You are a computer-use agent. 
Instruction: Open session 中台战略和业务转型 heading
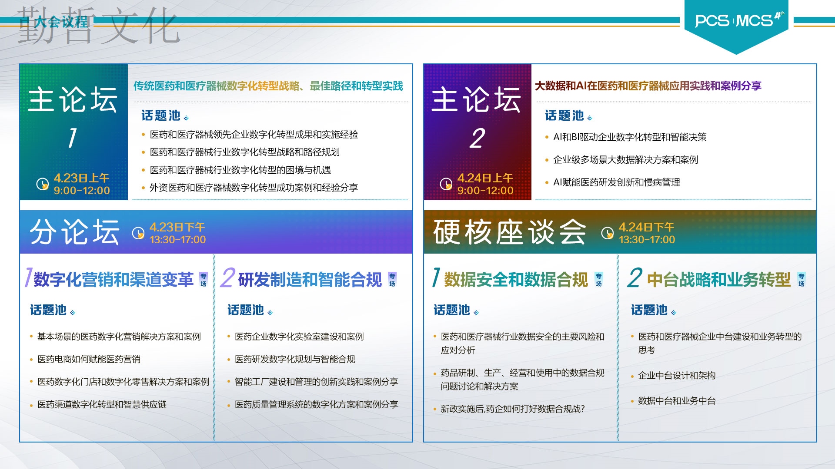coord(719,280)
